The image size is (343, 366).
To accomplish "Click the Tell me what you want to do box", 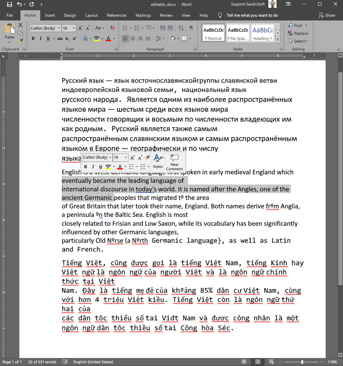I will point(252,15).
